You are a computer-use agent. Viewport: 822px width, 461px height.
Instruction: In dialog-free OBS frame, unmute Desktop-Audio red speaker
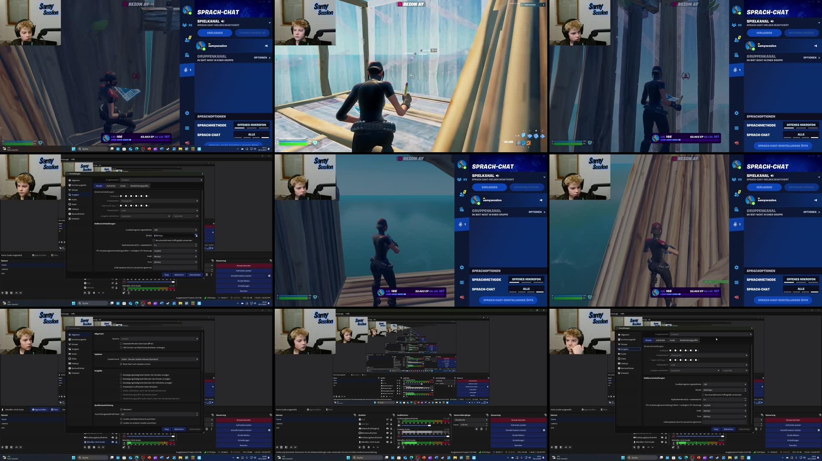coord(399,437)
